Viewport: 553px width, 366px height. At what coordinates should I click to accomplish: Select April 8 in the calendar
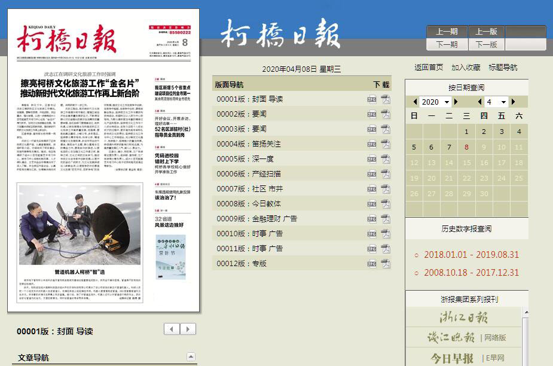tap(466, 147)
